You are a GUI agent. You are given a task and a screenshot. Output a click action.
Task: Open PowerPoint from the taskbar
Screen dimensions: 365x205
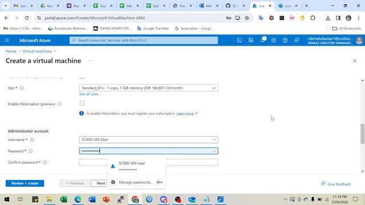(106, 199)
